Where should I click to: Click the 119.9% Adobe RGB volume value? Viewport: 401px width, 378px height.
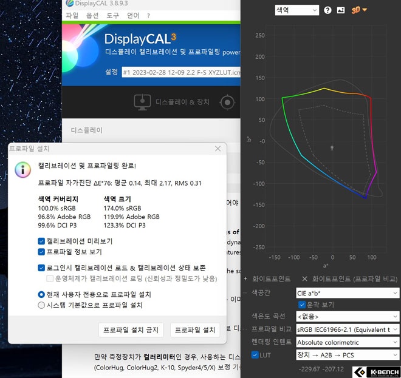[x=131, y=217]
